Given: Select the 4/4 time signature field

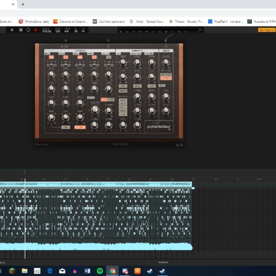Looking at the screenshot, I should click(67, 31).
